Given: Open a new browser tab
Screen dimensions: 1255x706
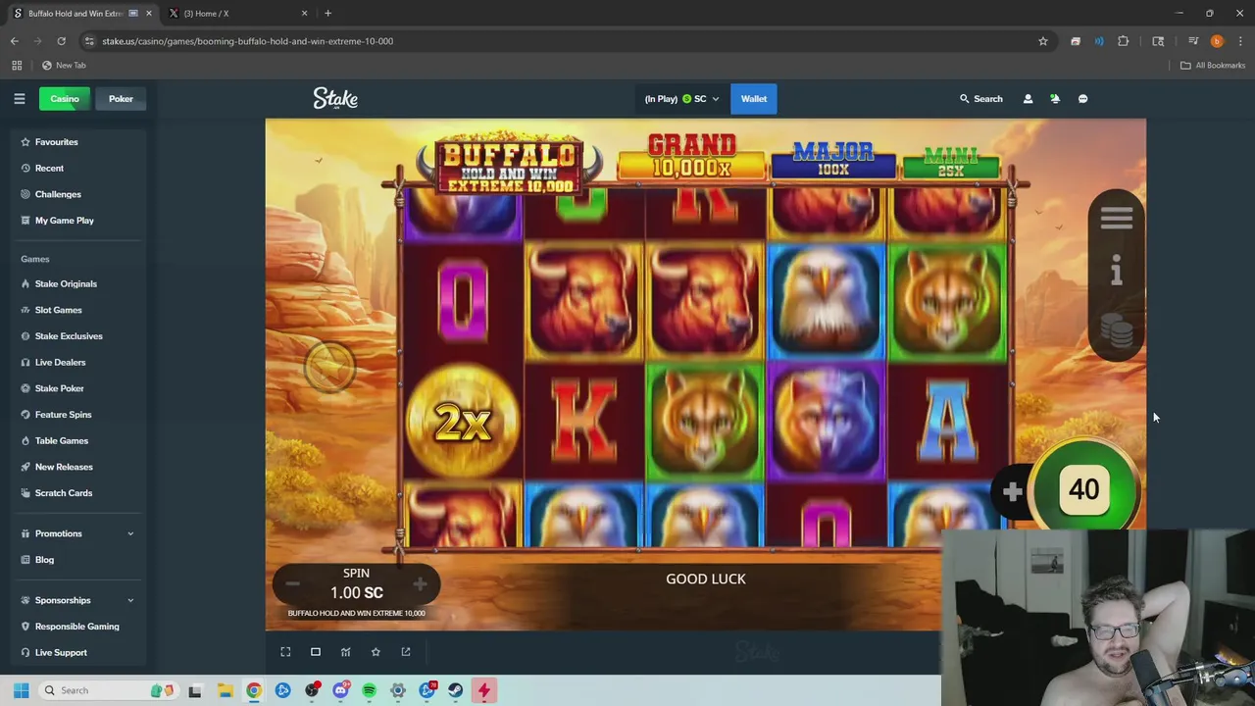Looking at the screenshot, I should coord(327,13).
